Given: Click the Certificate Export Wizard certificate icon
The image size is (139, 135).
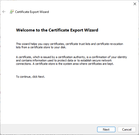Looking at the screenshot, I should pos(12,12).
